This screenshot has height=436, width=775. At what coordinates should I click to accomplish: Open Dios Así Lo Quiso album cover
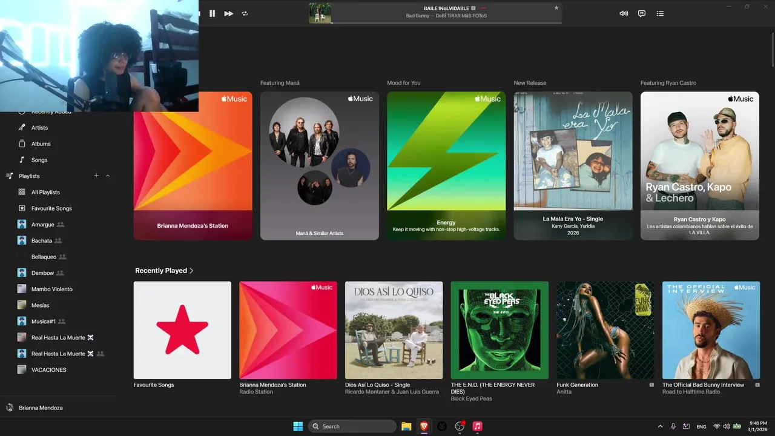coord(394,330)
